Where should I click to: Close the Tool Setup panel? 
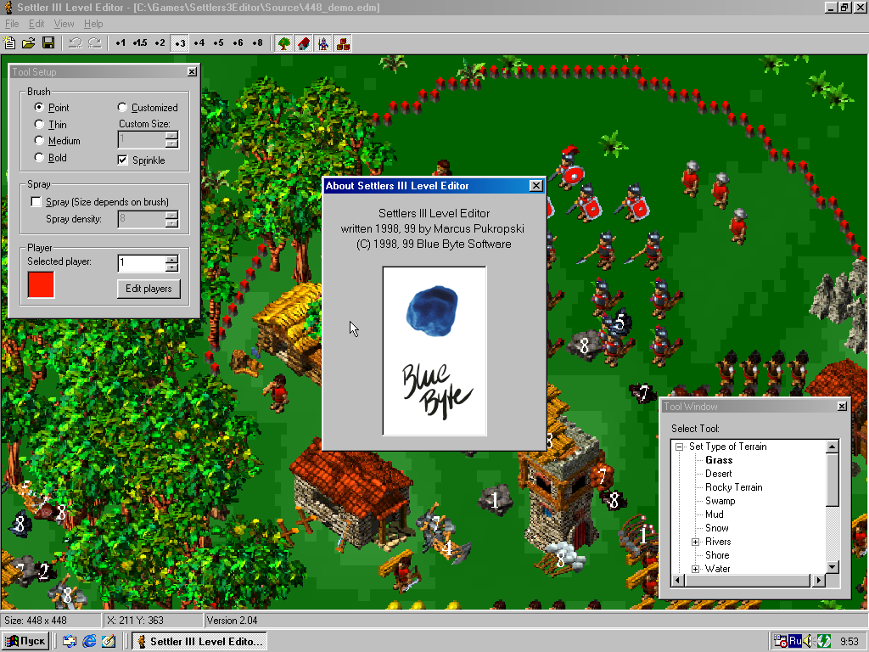point(192,71)
